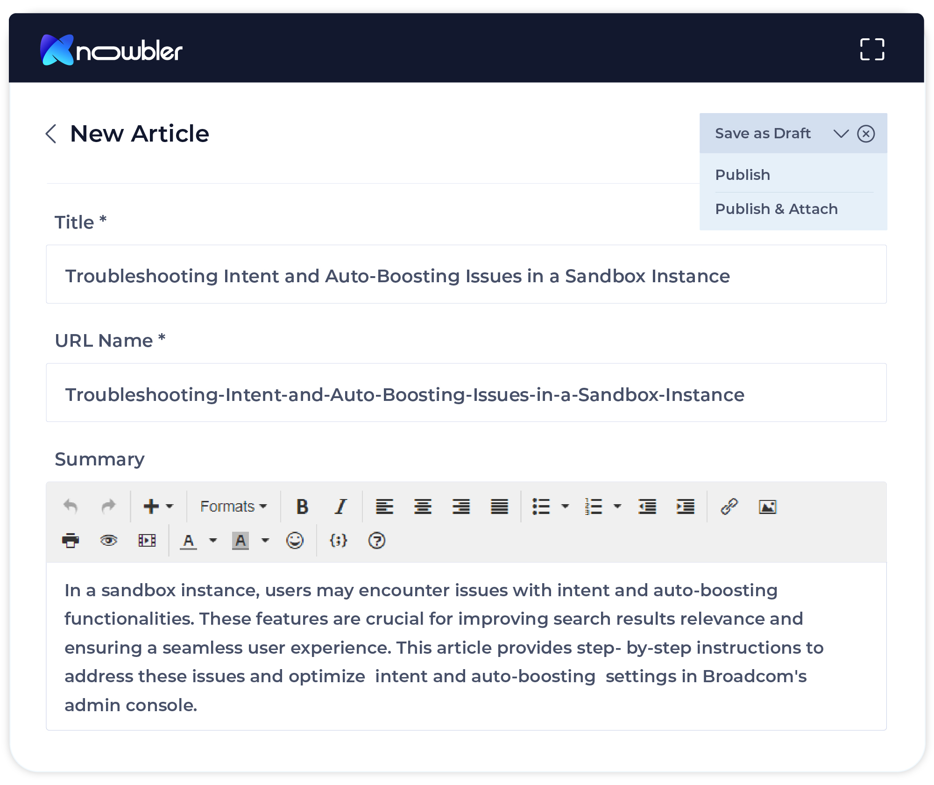Click into the Summary text area

(466, 646)
